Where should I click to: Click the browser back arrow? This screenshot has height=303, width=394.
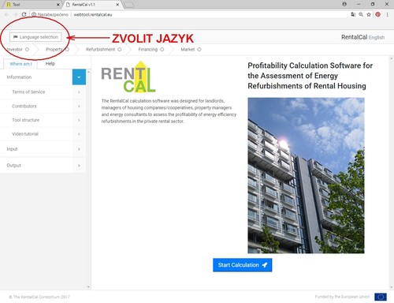(x=7, y=14)
